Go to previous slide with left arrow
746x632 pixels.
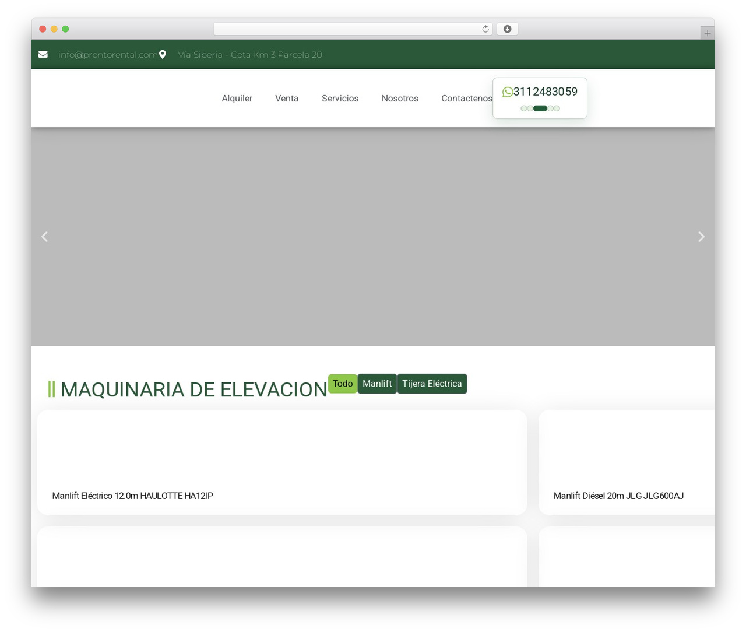44,237
